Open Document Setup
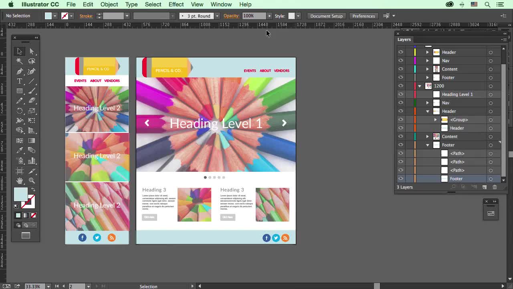Viewport: 513px width, 289px height. tap(326, 16)
